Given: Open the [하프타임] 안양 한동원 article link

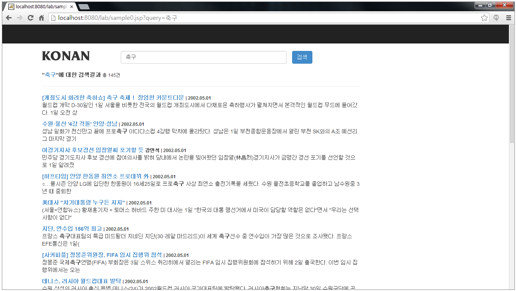Looking at the screenshot, I should pyautogui.click(x=95, y=176).
